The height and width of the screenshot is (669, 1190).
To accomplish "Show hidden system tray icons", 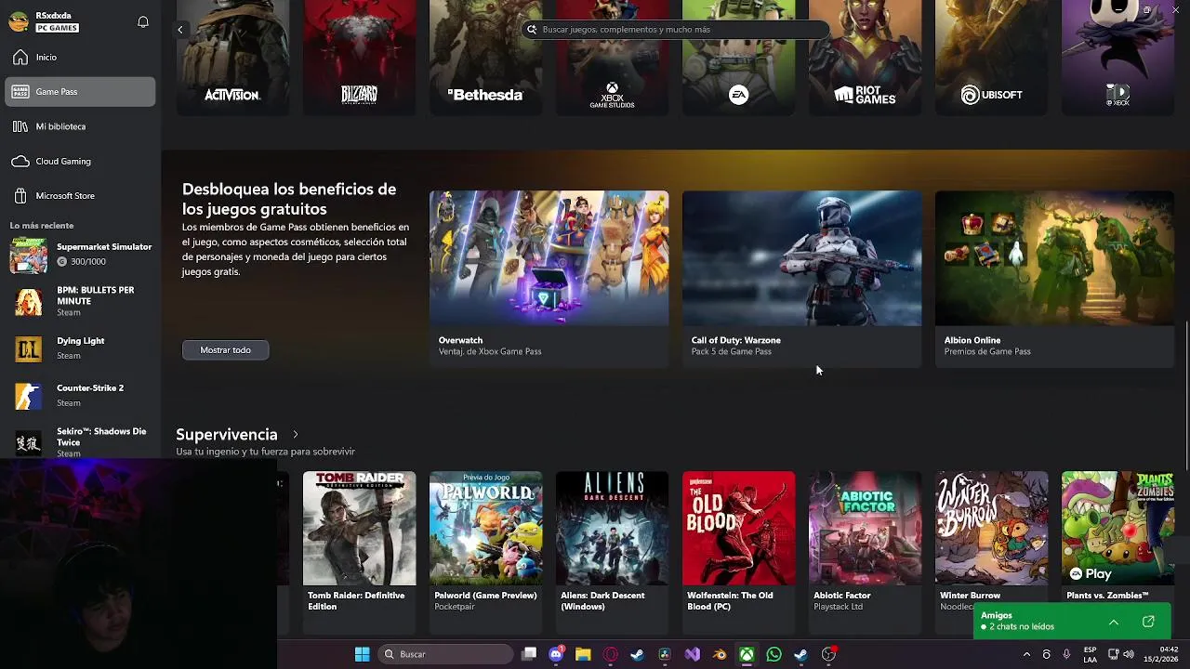I will (x=1026, y=655).
